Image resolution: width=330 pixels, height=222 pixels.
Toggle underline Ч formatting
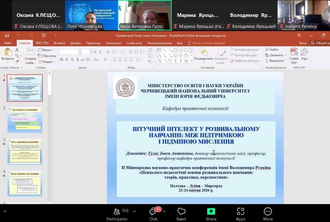coord(72,60)
